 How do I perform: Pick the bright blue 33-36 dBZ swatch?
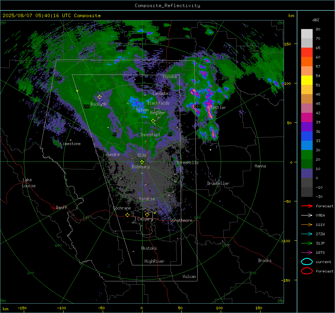307,136
